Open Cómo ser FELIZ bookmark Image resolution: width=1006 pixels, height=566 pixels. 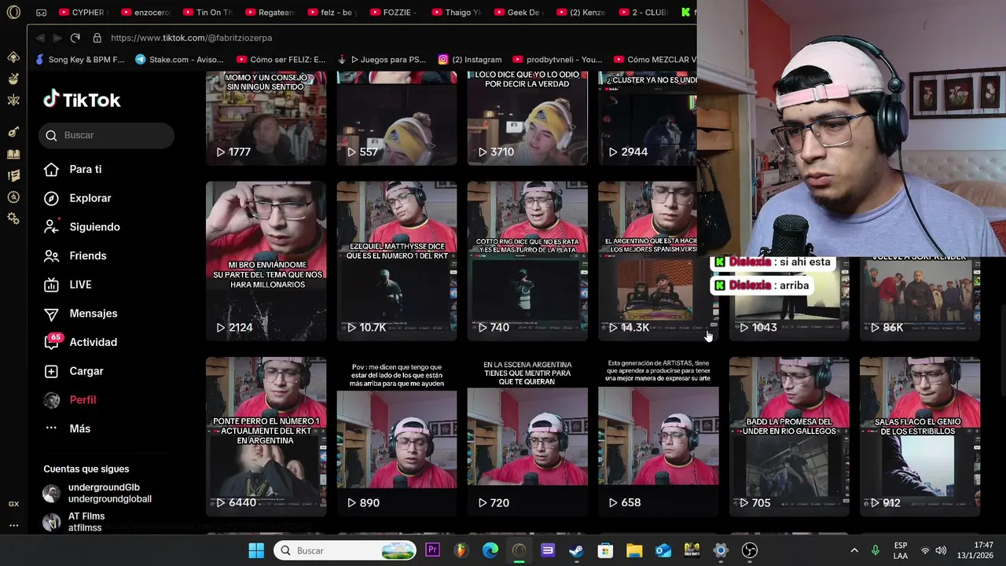(x=281, y=59)
